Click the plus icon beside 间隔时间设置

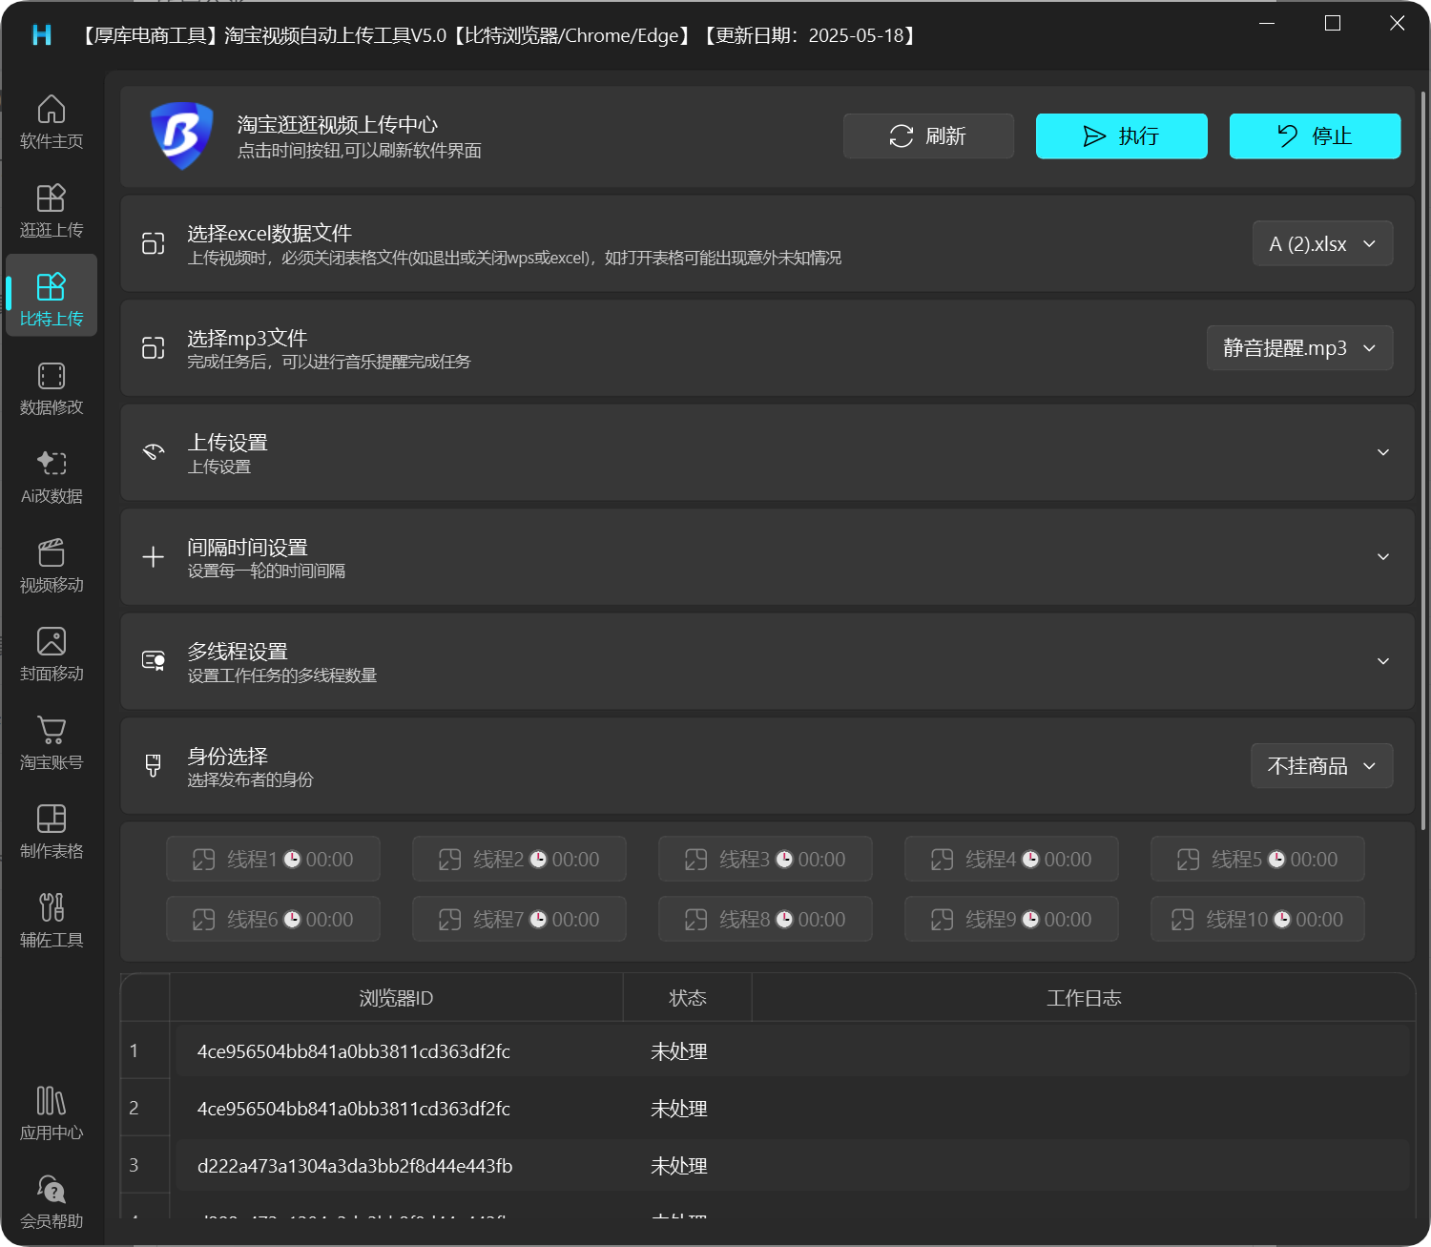[x=153, y=556]
